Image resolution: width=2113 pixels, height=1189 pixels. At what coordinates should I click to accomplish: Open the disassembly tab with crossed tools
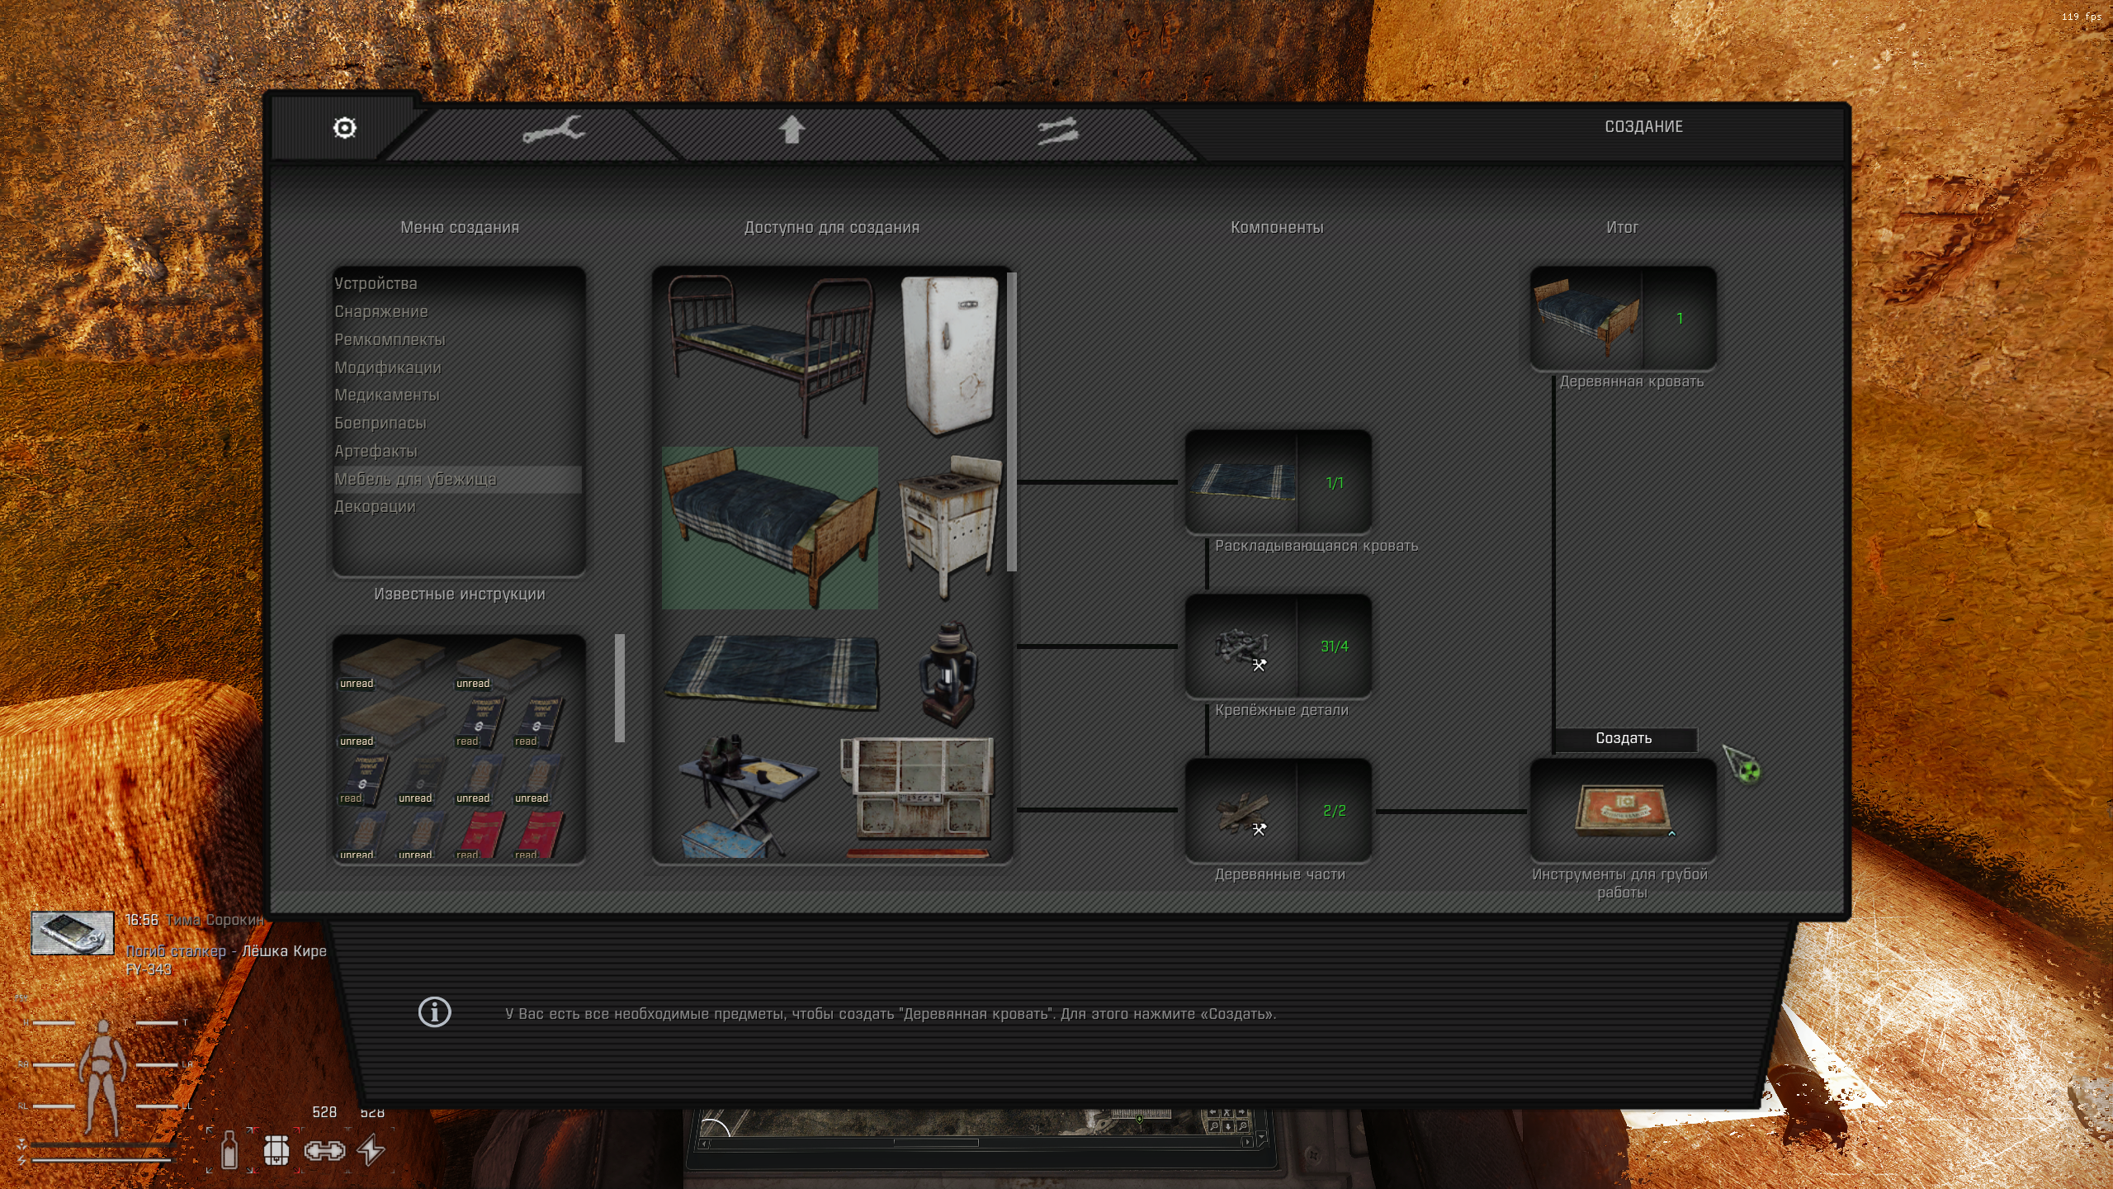coord(1056,130)
